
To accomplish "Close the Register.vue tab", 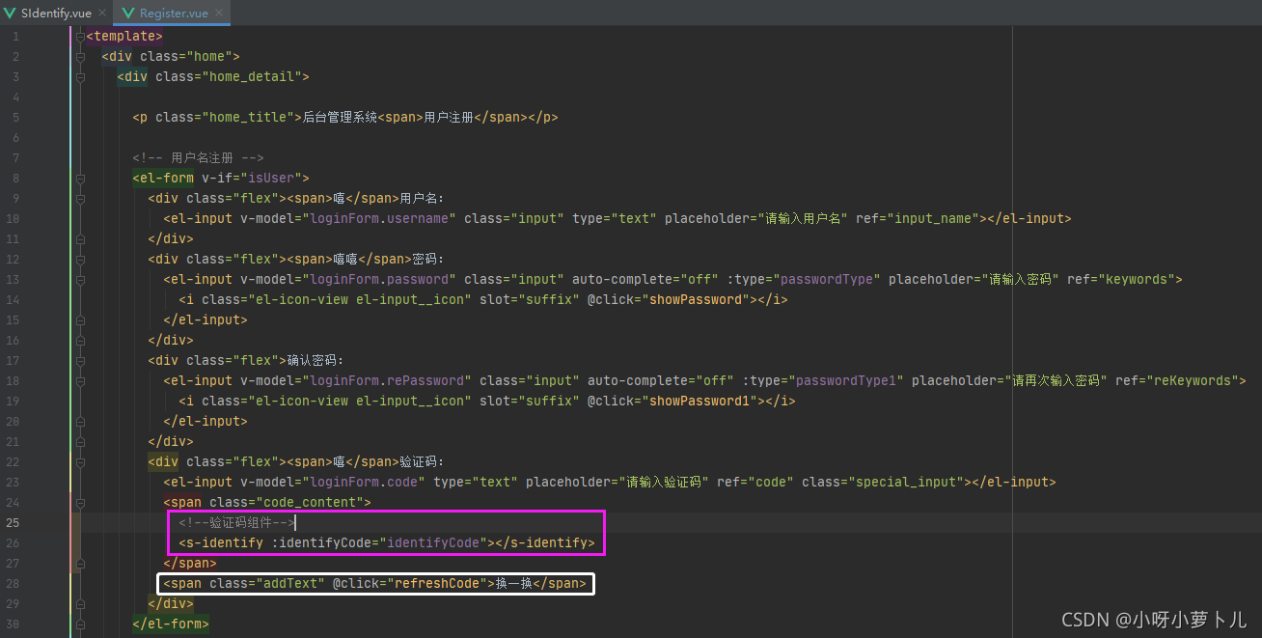I will 219,14.
